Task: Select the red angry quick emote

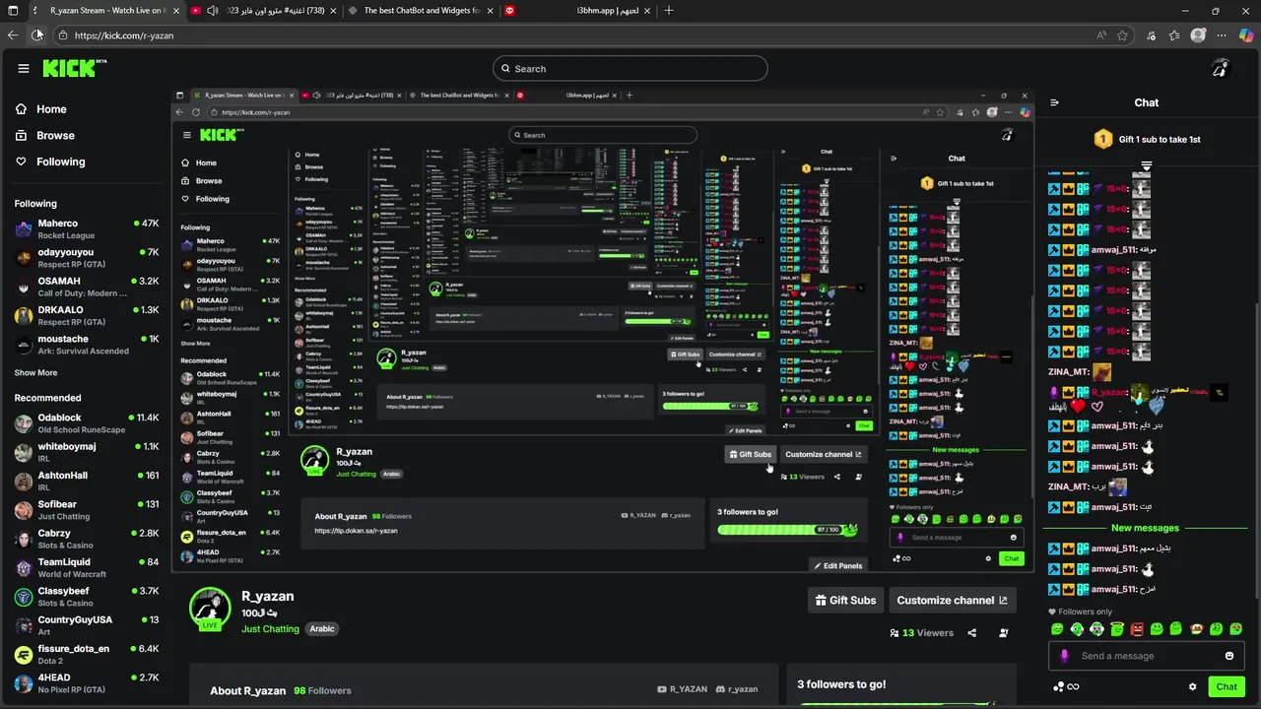Action: pyautogui.click(x=1137, y=629)
